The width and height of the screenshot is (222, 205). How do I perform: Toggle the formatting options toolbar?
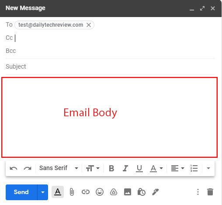[x=58, y=192]
